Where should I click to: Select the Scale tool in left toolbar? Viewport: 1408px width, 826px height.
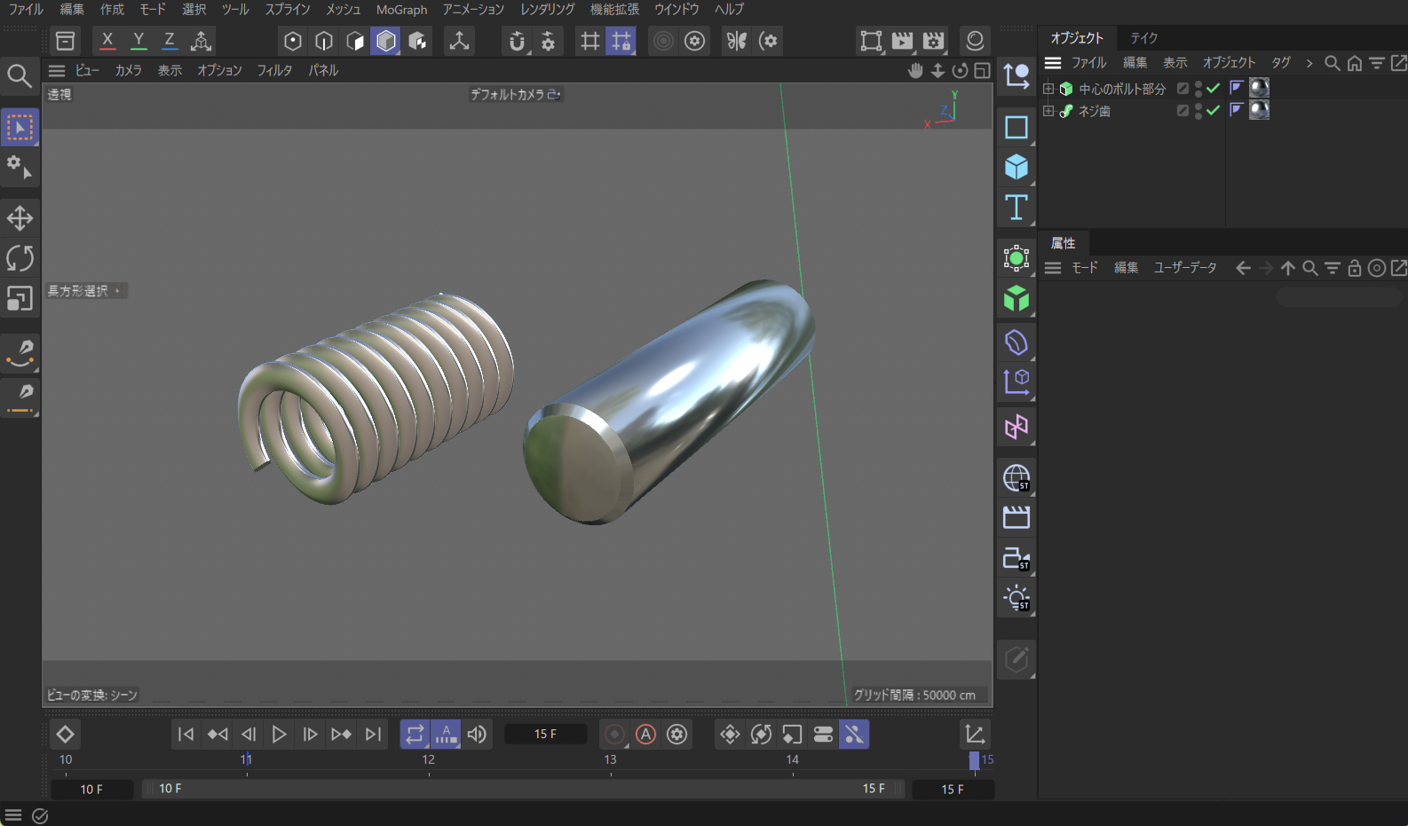pyautogui.click(x=20, y=299)
